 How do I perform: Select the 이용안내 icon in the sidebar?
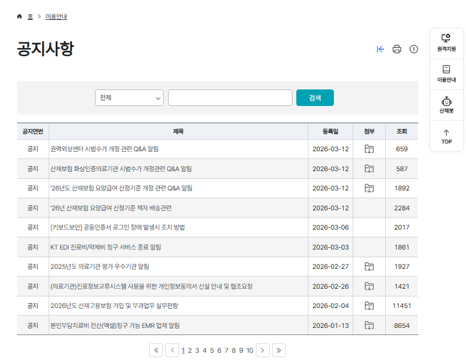(446, 75)
